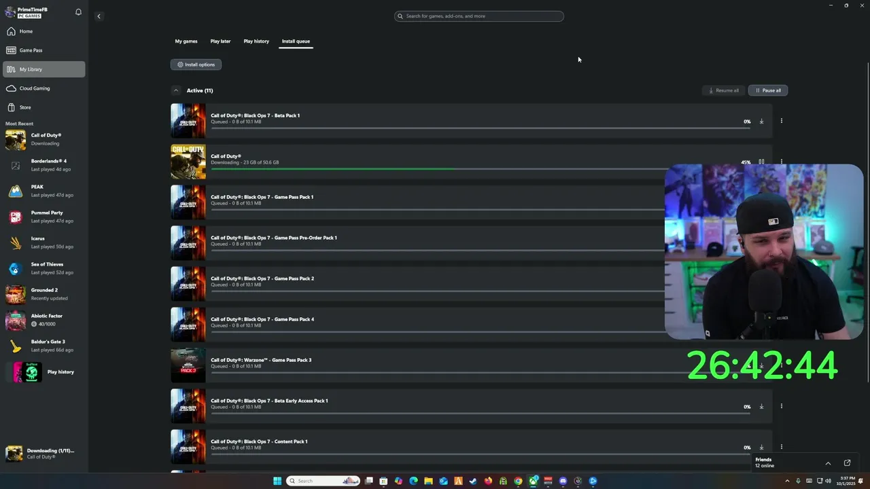
Task: Open Microsoft Edge from the taskbar
Action: [413, 481]
